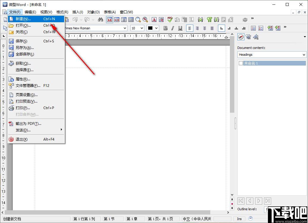Click the 输出为PDF icon in File menu

[11, 123]
